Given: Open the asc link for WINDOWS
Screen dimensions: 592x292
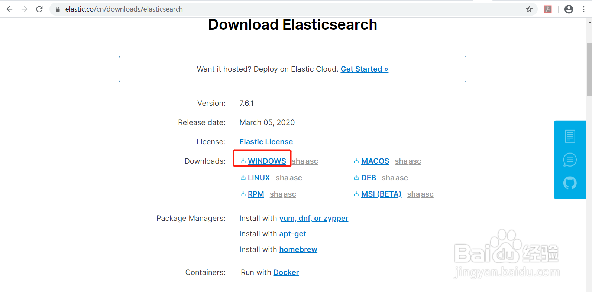Looking at the screenshot, I should pyautogui.click(x=312, y=161).
